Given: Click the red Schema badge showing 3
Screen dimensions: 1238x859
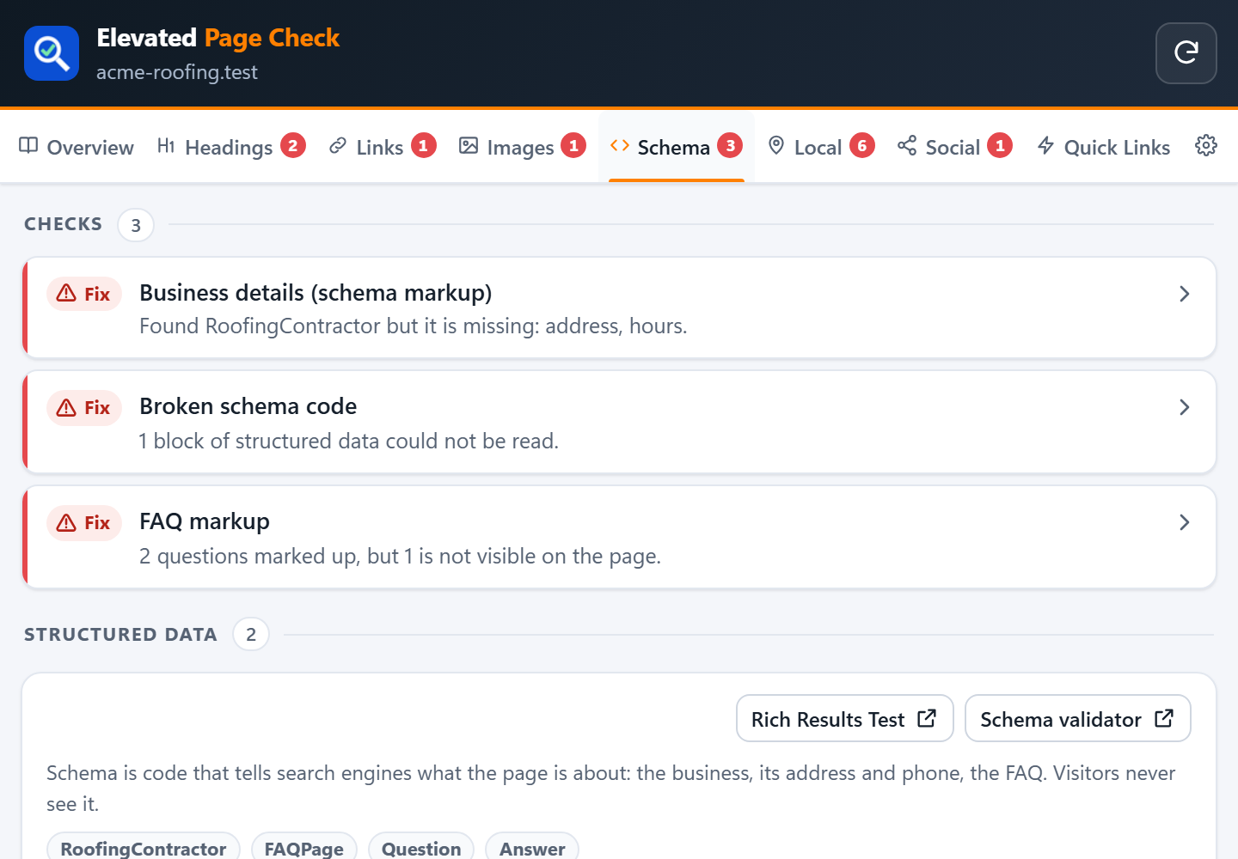Looking at the screenshot, I should coord(730,146).
